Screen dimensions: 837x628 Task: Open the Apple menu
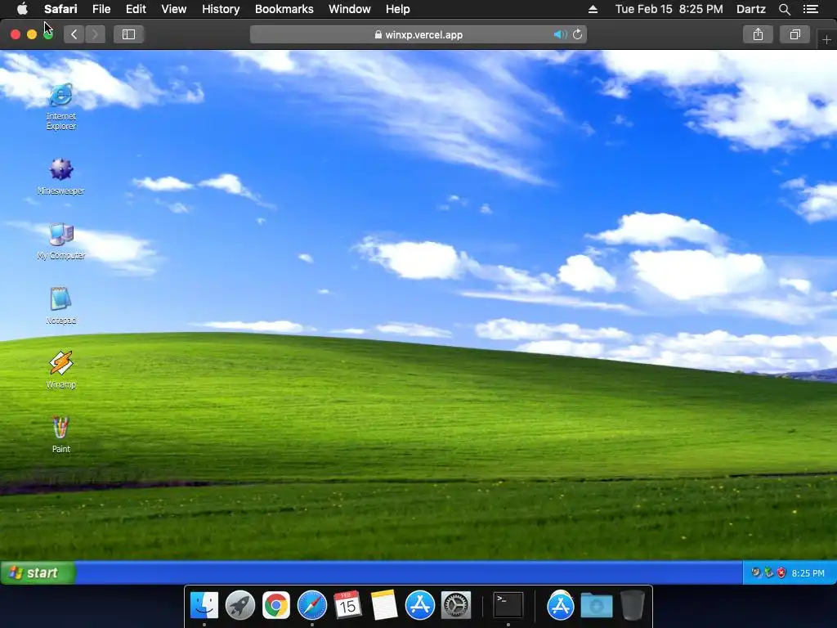(22, 9)
